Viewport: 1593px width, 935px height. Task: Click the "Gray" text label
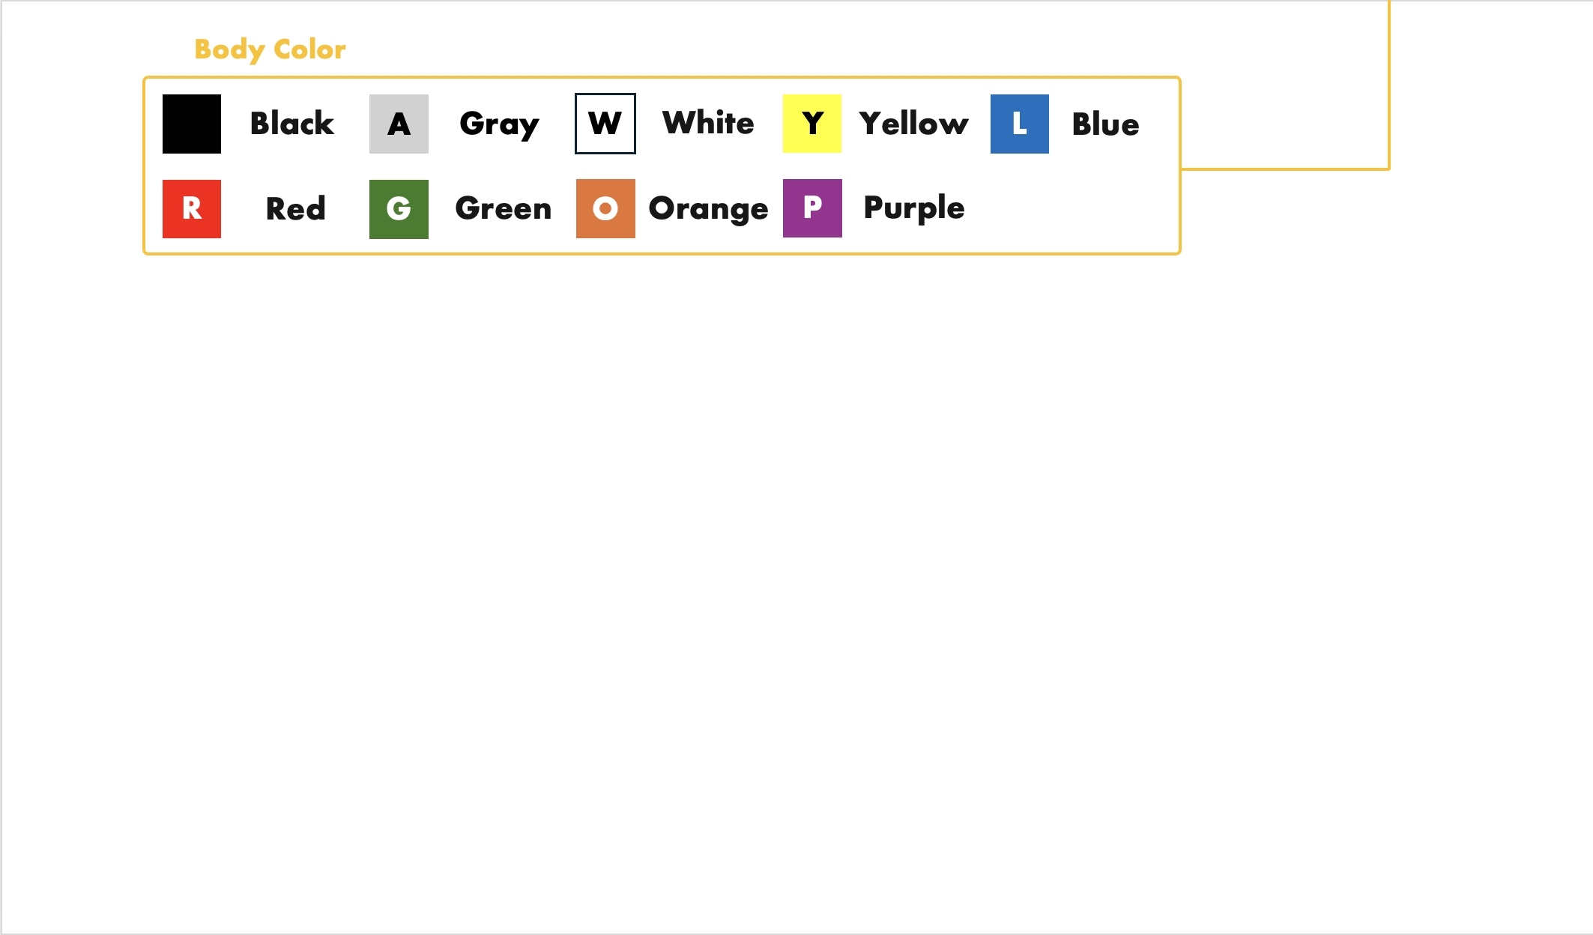tap(499, 124)
